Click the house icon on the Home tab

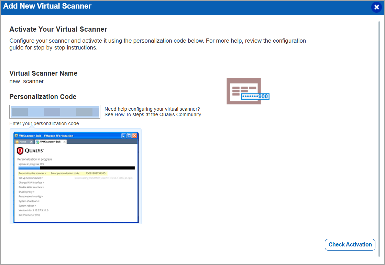17,142
